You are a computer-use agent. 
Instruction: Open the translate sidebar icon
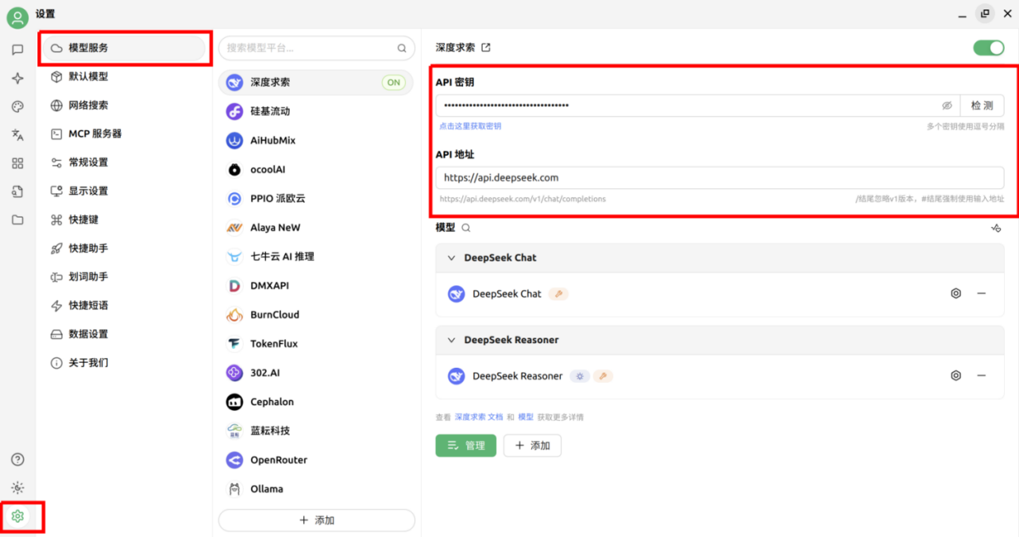[x=17, y=135]
